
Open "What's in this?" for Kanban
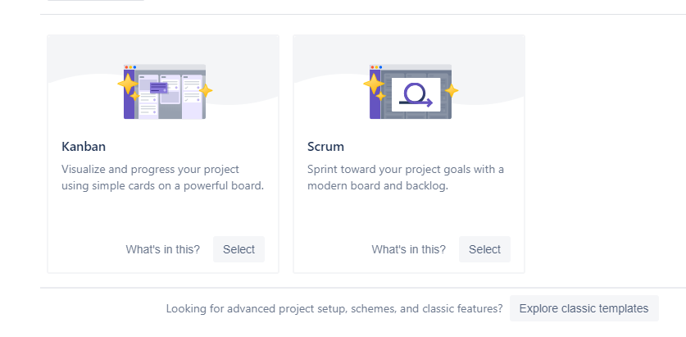pos(163,249)
